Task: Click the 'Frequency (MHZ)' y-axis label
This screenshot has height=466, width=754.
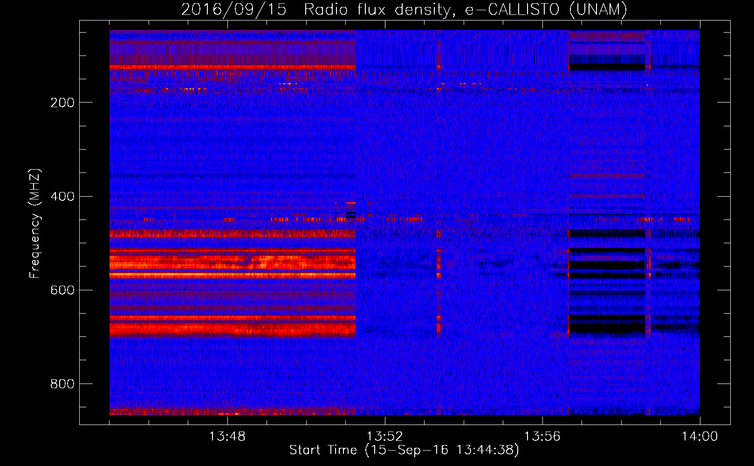Action: pyautogui.click(x=35, y=224)
